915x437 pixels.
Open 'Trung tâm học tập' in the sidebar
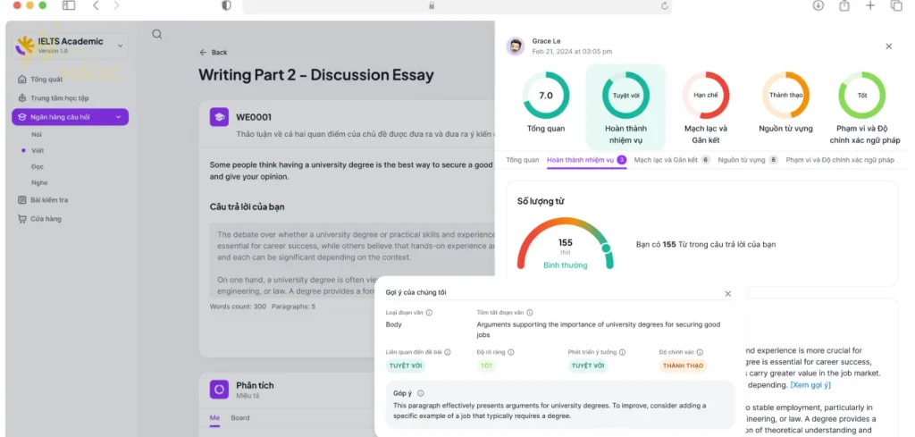(59, 98)
